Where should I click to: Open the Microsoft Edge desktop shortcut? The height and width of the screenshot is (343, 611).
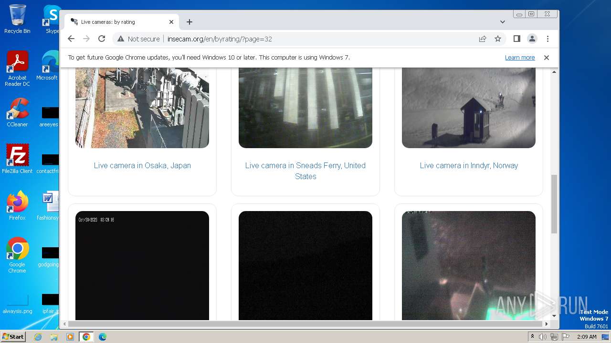pyautogui.click(x=48, y=66)
